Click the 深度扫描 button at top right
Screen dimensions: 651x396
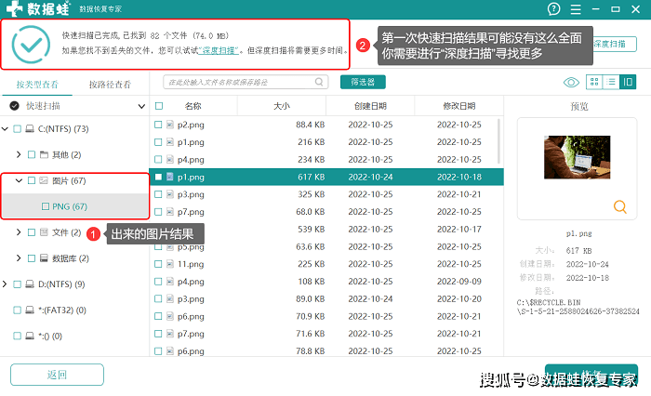(614, 44)
